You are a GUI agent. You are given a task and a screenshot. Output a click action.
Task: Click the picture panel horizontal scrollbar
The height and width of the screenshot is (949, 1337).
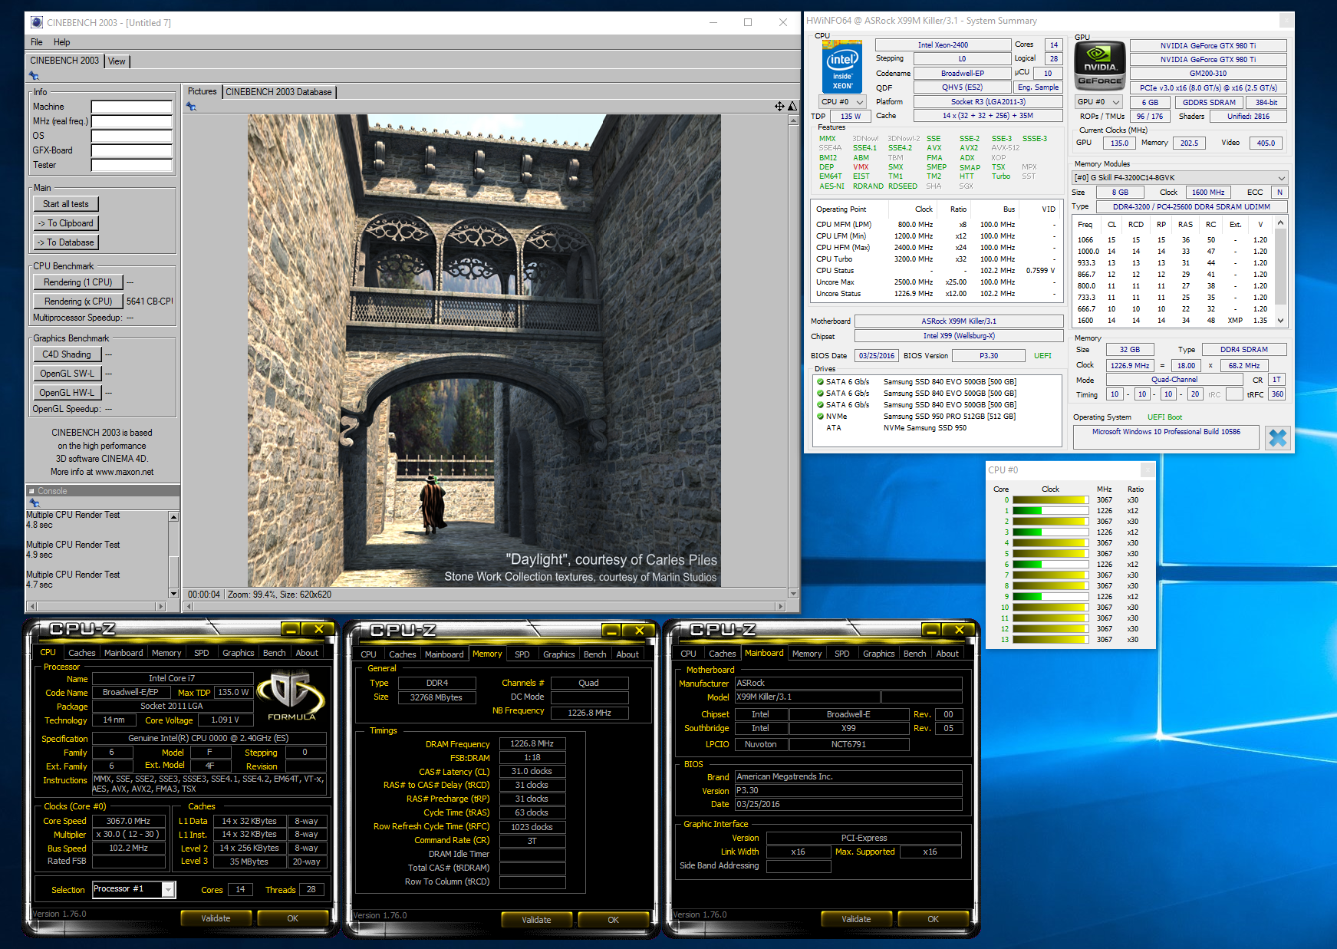tap(485, 606)
